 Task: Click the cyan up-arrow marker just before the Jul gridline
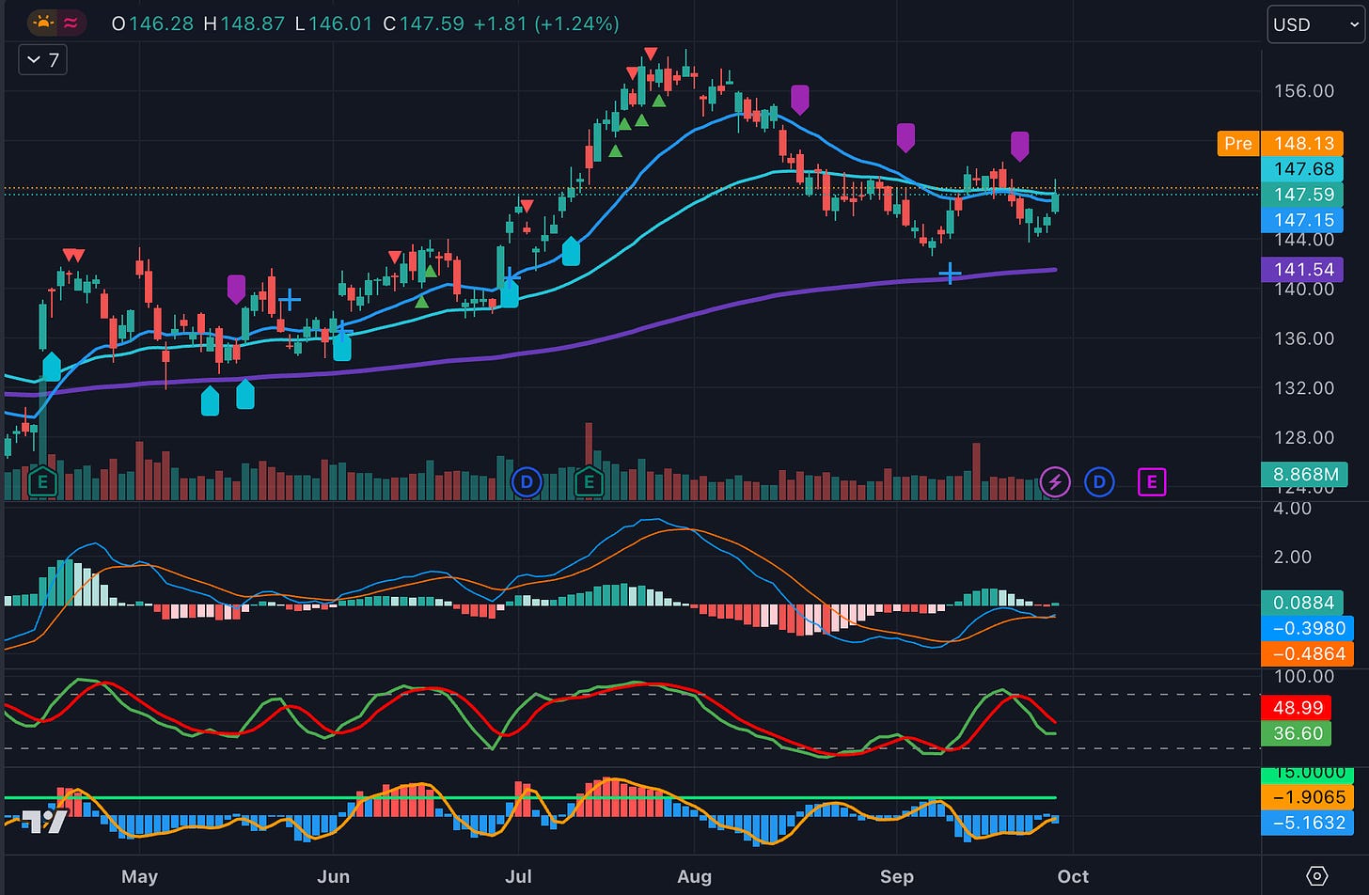coord(510,292)
